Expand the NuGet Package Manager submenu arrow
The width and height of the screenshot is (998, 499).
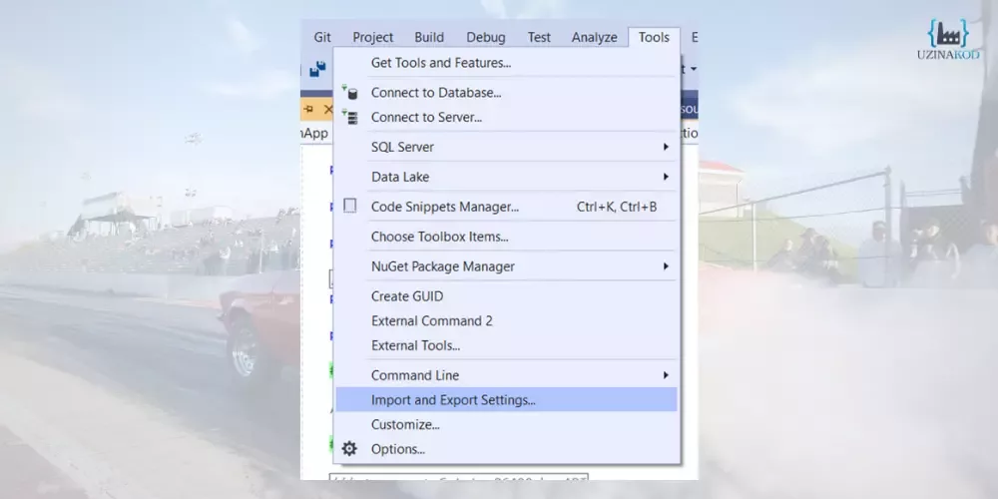tap(666, 266)
